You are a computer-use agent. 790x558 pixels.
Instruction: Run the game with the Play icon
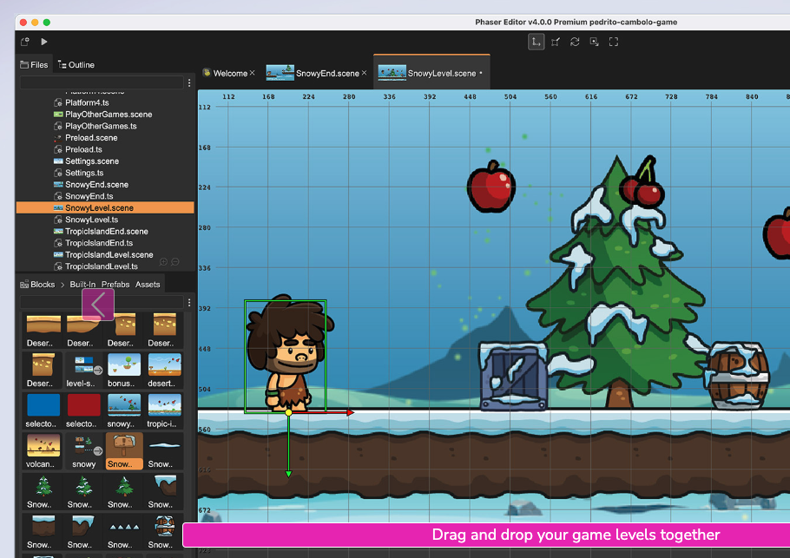coord(43,40)
